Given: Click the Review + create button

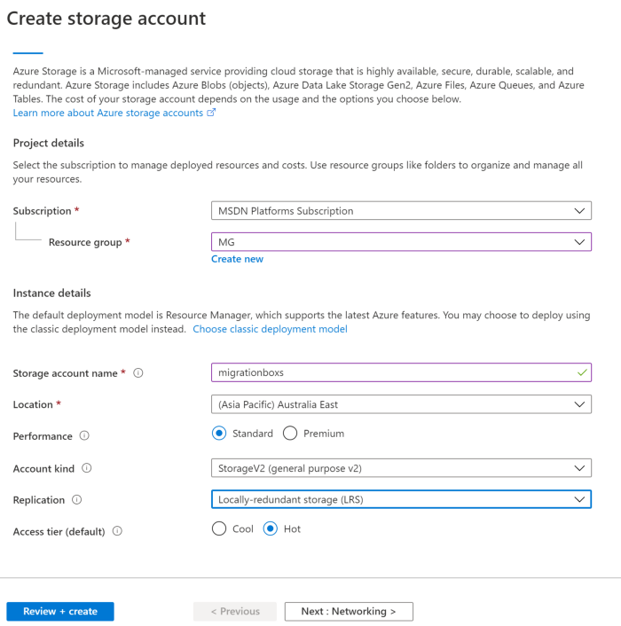Looking at the screenshot, I should click(x=60, y=611).
